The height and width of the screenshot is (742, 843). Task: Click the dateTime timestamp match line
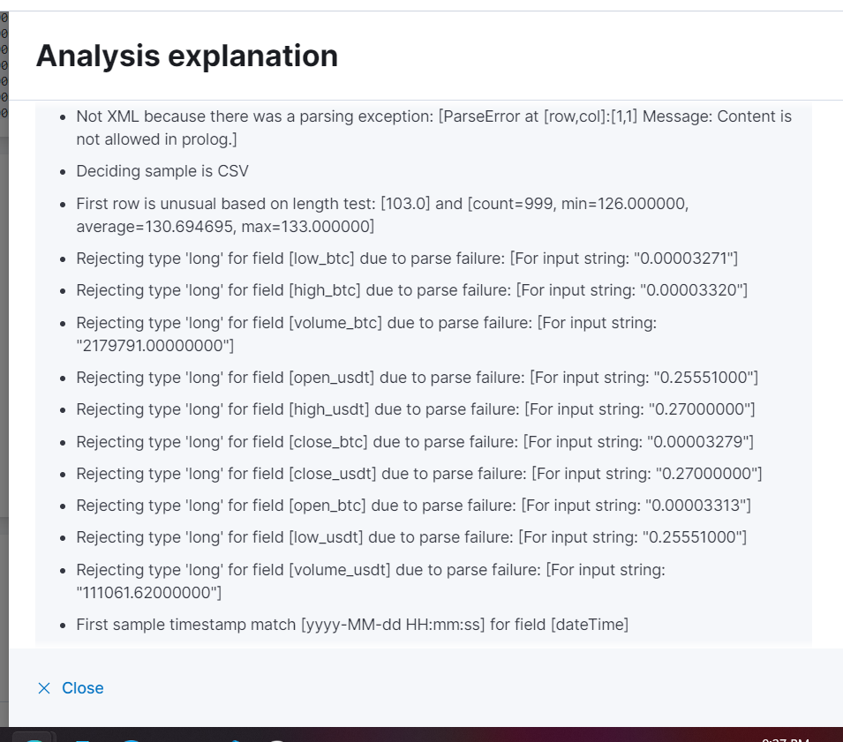click(x=352, y=625)
